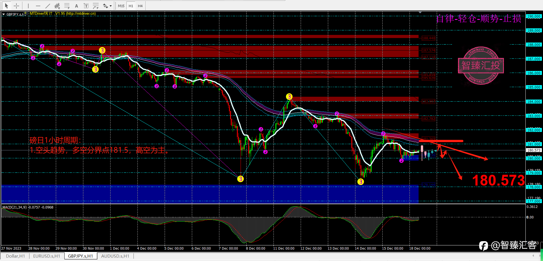Viewport: 543px width, 261px height.
Task: Click the current price tag 180.573 on axis
Action: click(534, 150)
